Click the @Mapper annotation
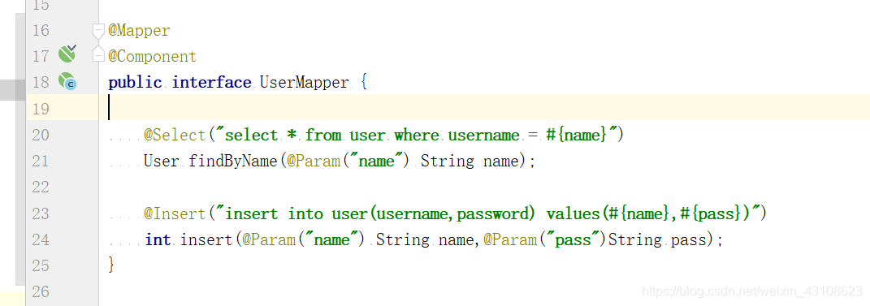Viewport: 870px width, 306px height. (139, 31)
